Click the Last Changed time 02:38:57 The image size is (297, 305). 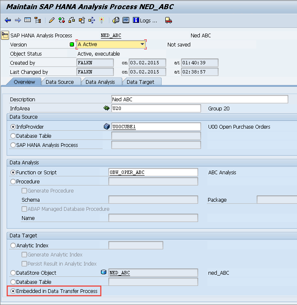[x=200, y=72]
